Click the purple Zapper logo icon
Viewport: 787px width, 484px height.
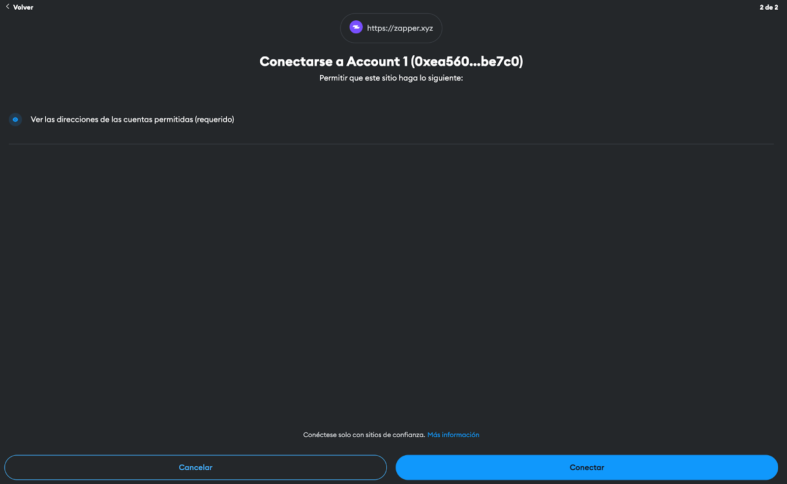point(356,28)
